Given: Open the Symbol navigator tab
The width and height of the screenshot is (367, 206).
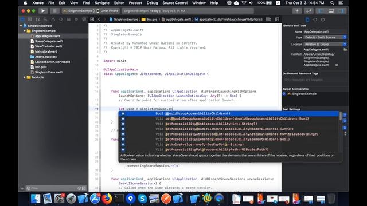Looking at the screenshot, I should [x=37, y=19].
